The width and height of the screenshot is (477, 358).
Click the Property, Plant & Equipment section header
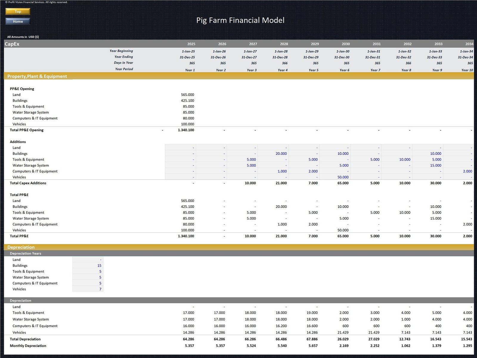pos(37,76)
